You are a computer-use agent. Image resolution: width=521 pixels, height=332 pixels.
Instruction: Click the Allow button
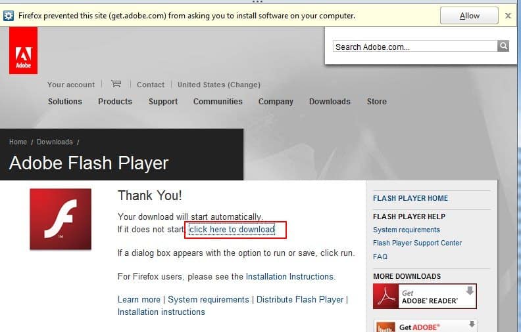coord(469,16)
